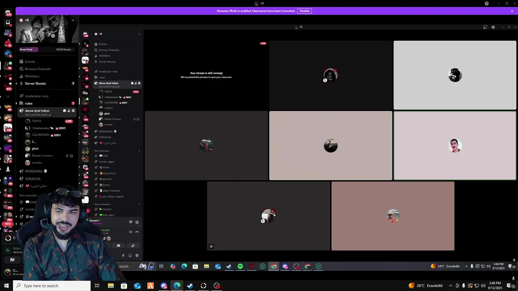Open Discord direct messages home icon
The height and width of the screenshot is (291, 518).
coord(8,13)
